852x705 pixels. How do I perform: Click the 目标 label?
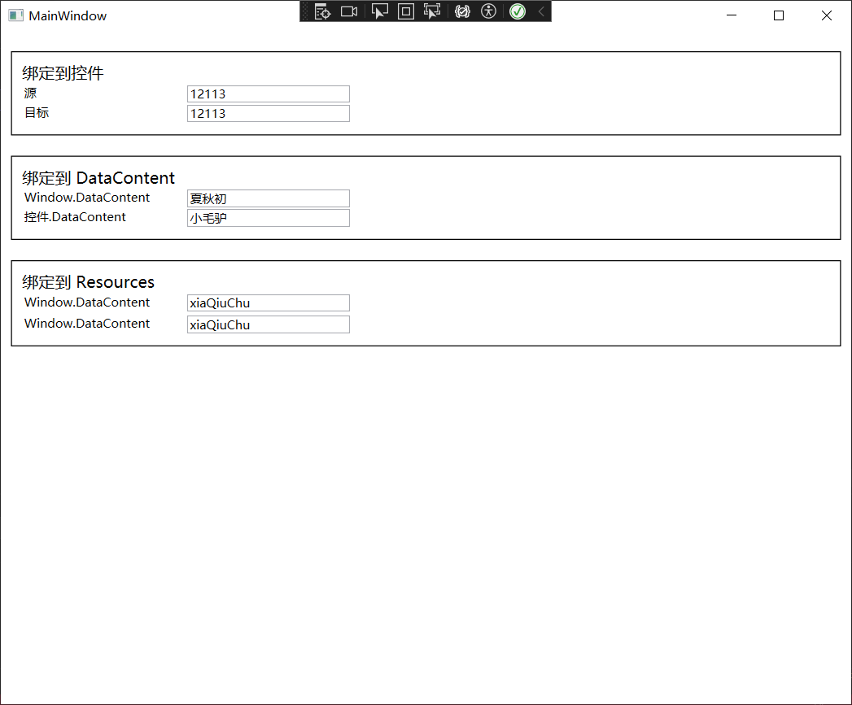pos(37,112)
